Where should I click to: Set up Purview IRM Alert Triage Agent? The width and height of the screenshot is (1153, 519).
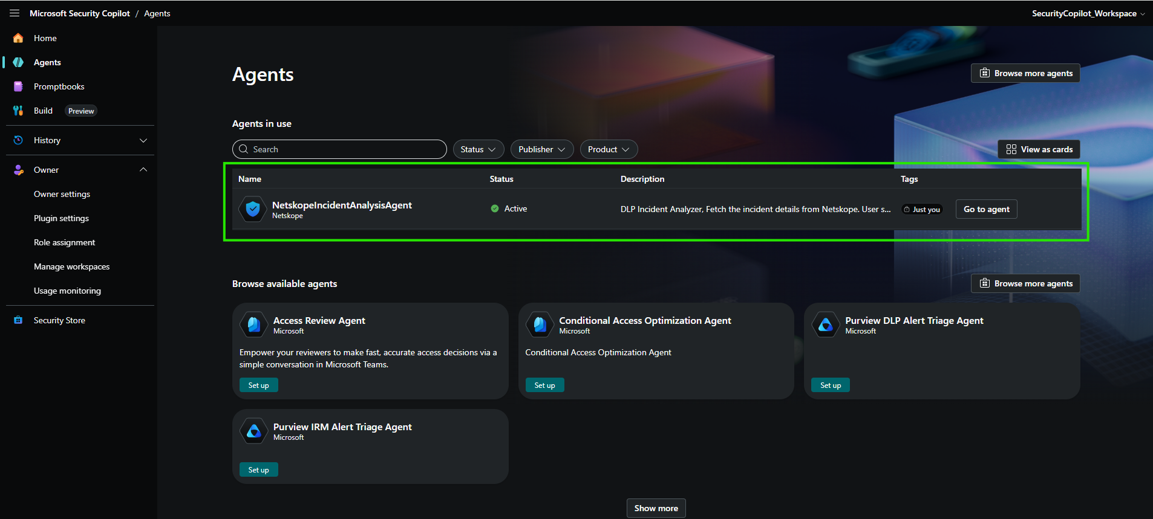pyautogui.click(x=259, y=469)
